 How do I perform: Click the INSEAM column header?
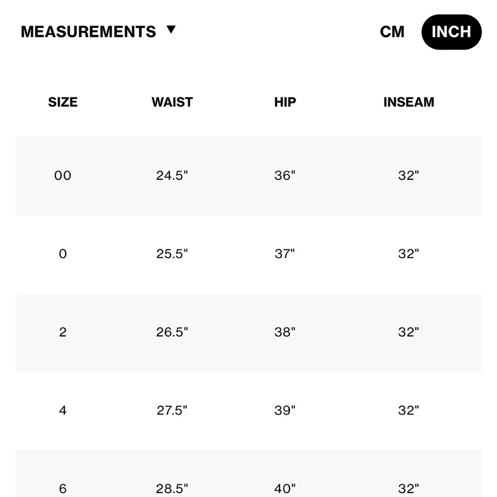(x=409, y=102)
